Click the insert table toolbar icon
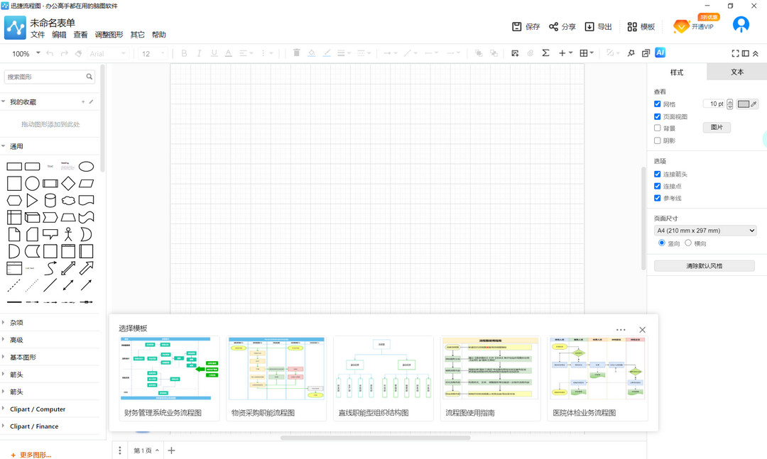The width and height of the screenshot is (767, 459). coord(585,53)
